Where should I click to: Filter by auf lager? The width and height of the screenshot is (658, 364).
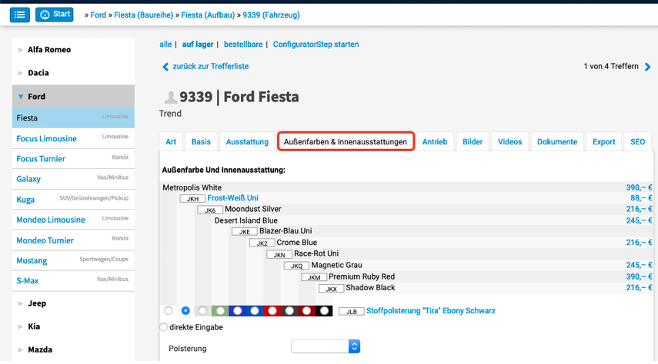coord(198,45)
